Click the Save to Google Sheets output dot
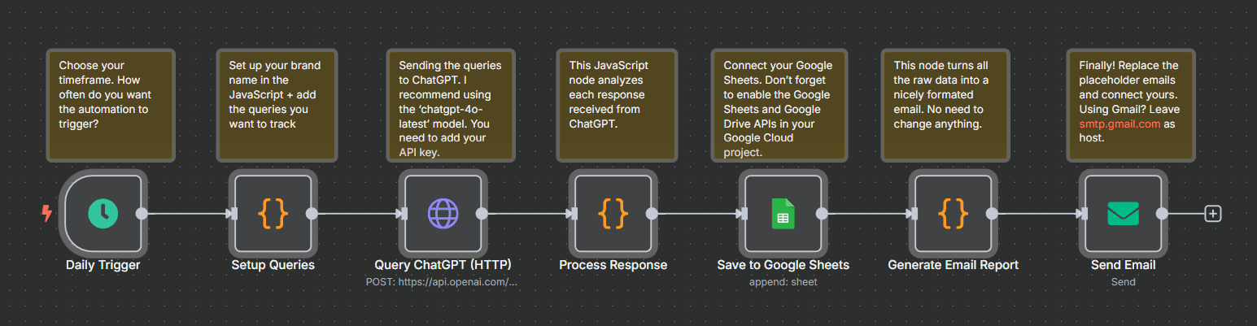Viewport: 1257px width, 326px height. coord(822,214)
